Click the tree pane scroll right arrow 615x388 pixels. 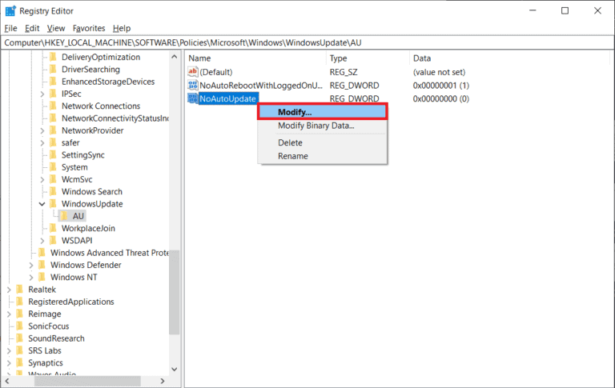coord(163,381)
